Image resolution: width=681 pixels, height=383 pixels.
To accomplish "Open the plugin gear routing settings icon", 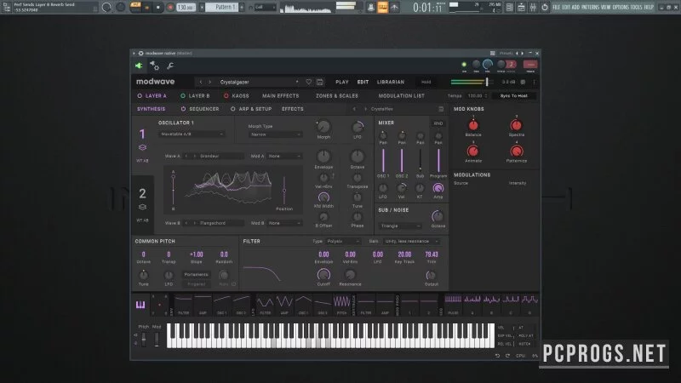I will (x=154, y=66).
